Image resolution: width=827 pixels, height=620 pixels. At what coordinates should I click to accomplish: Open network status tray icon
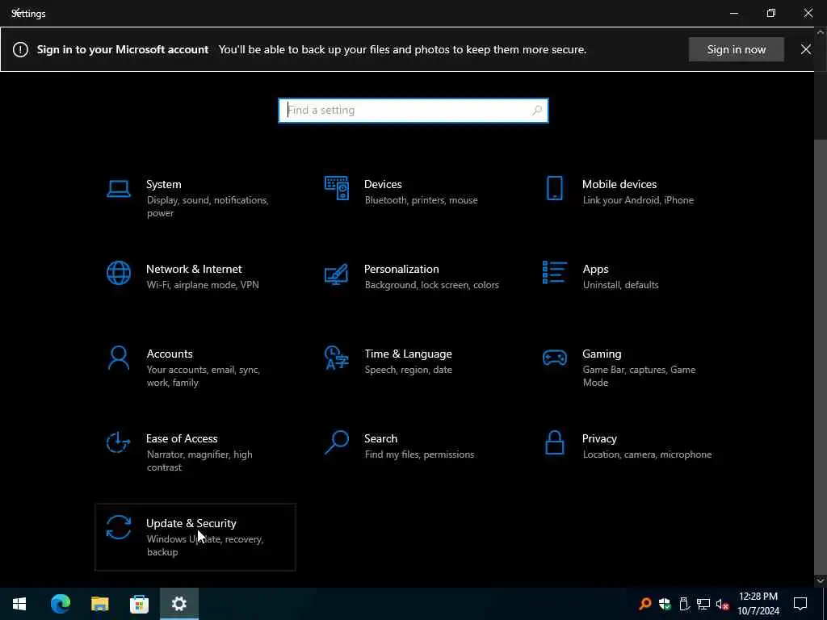point(703,604)
